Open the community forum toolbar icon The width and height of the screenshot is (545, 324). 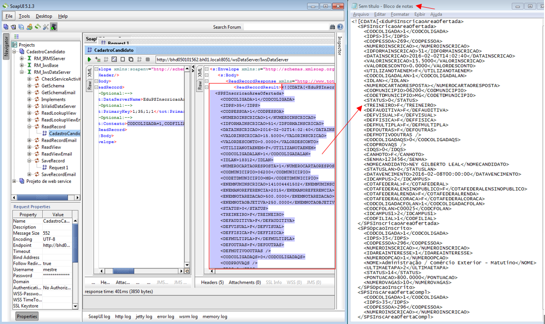click(x=30, y=27)
